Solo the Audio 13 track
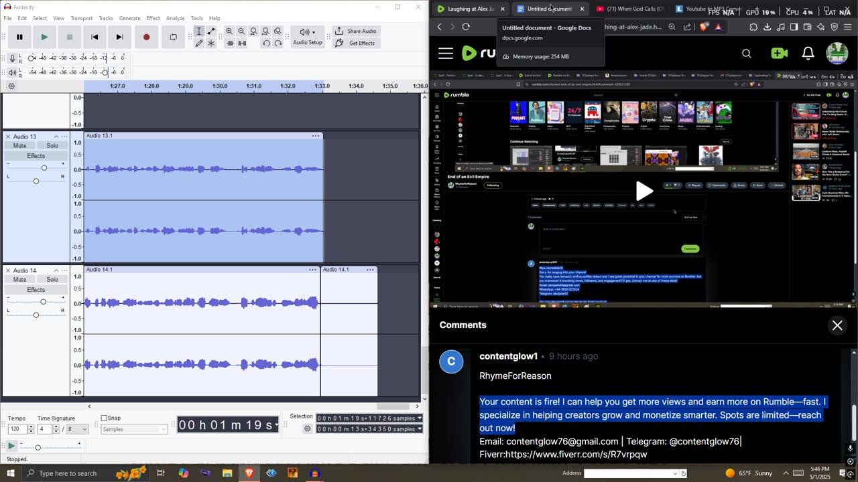This screenshot has width=858, height=482. [52, 146]
